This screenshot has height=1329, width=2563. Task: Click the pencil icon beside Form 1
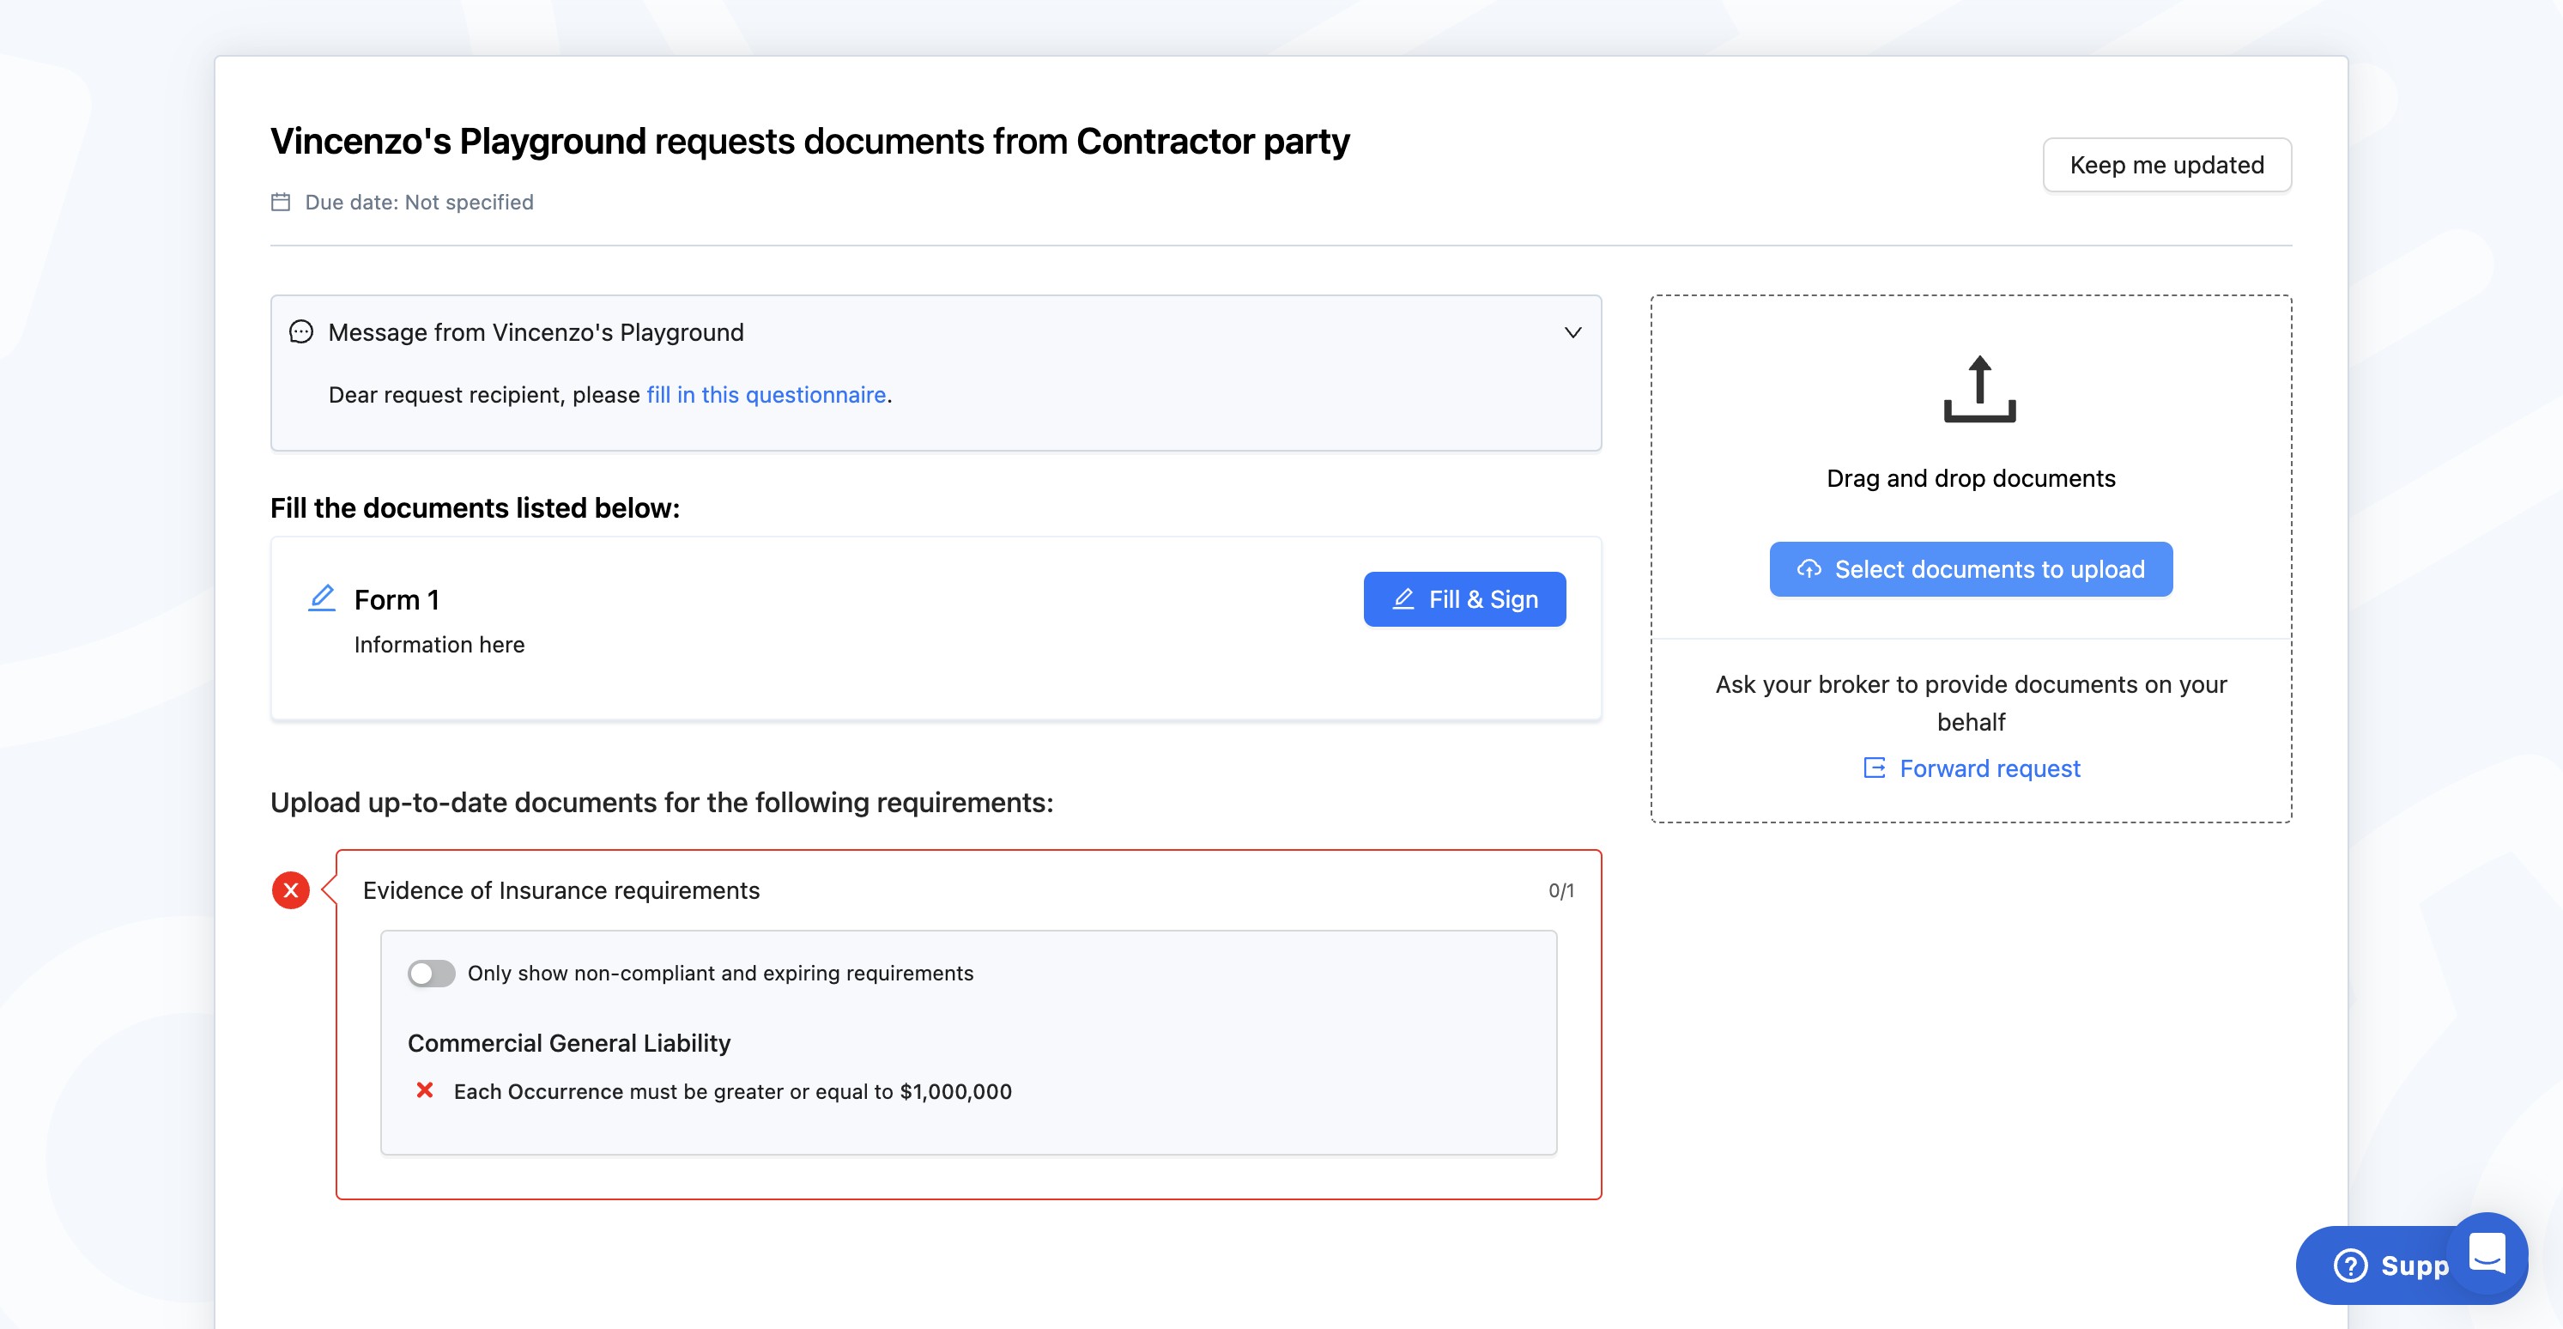point(321,598)
